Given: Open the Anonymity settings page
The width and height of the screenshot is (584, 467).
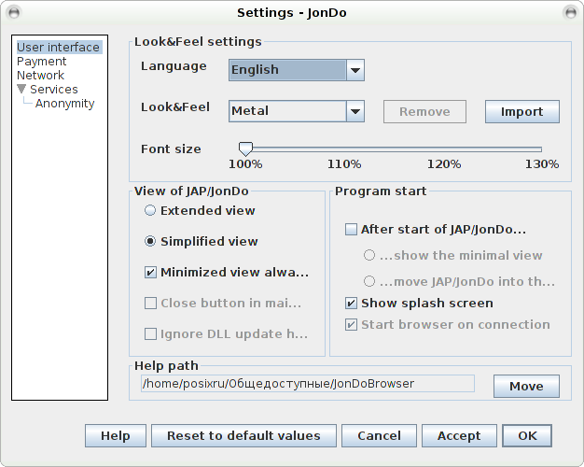Looking at the screenshot, I should [x=64, y=104].
